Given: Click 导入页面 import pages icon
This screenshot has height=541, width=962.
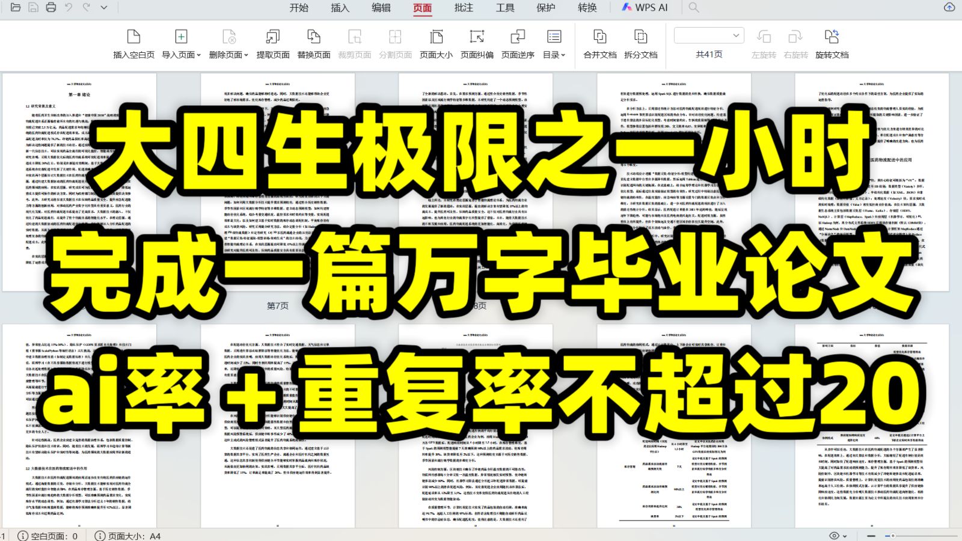Looking at the screenshot, I should 181,37.
